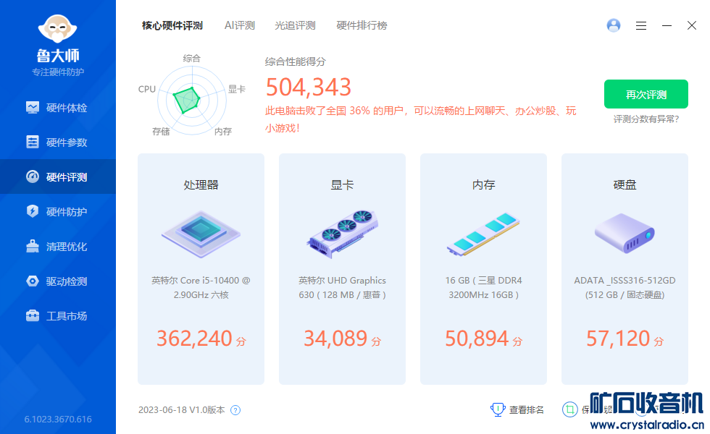Click the green 再次评测 button
The image size is (710, 434).
pos(646,94)
